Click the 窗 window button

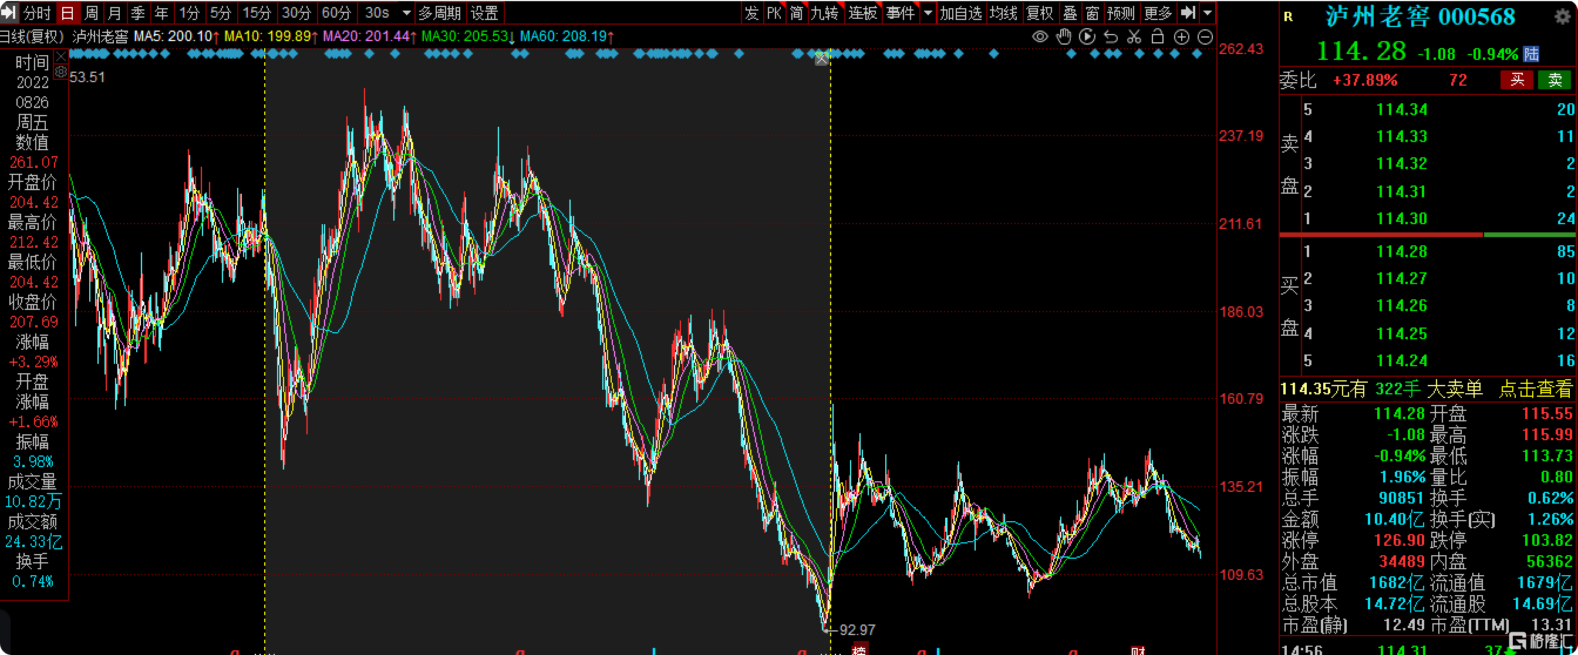tap(1093, 13)
